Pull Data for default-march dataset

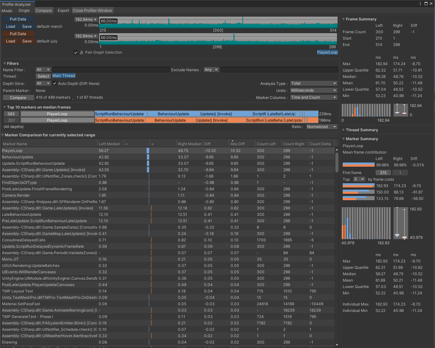click(18, 19)
